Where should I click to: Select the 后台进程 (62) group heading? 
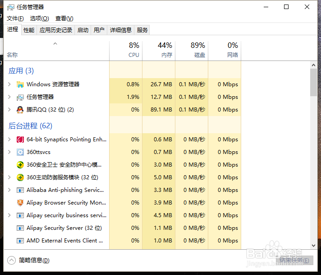[30, 126]
